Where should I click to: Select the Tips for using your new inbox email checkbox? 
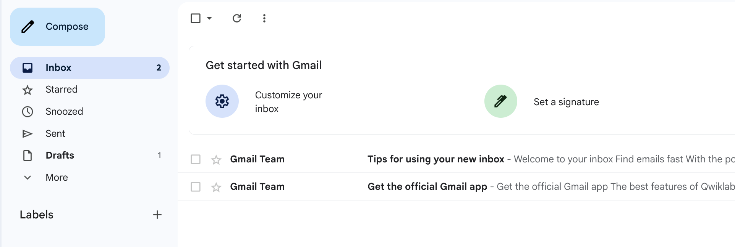pyautogui.click(x=196, y=159)
